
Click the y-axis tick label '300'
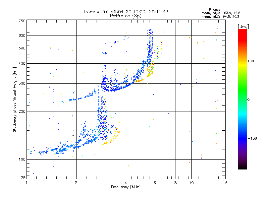pos(22,83)
